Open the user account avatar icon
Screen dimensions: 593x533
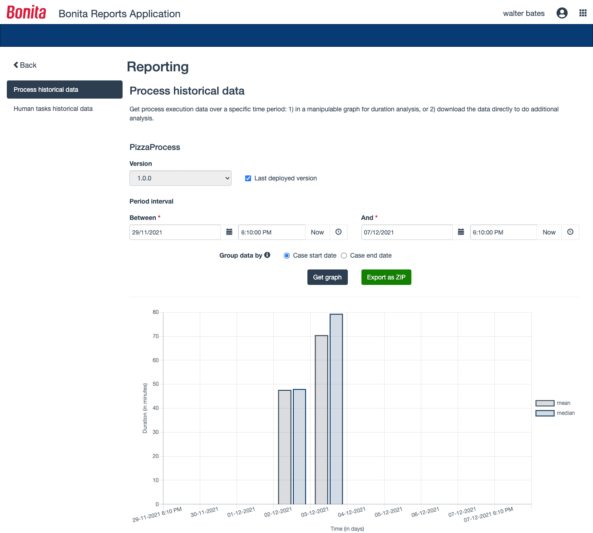tap(562, 13)
